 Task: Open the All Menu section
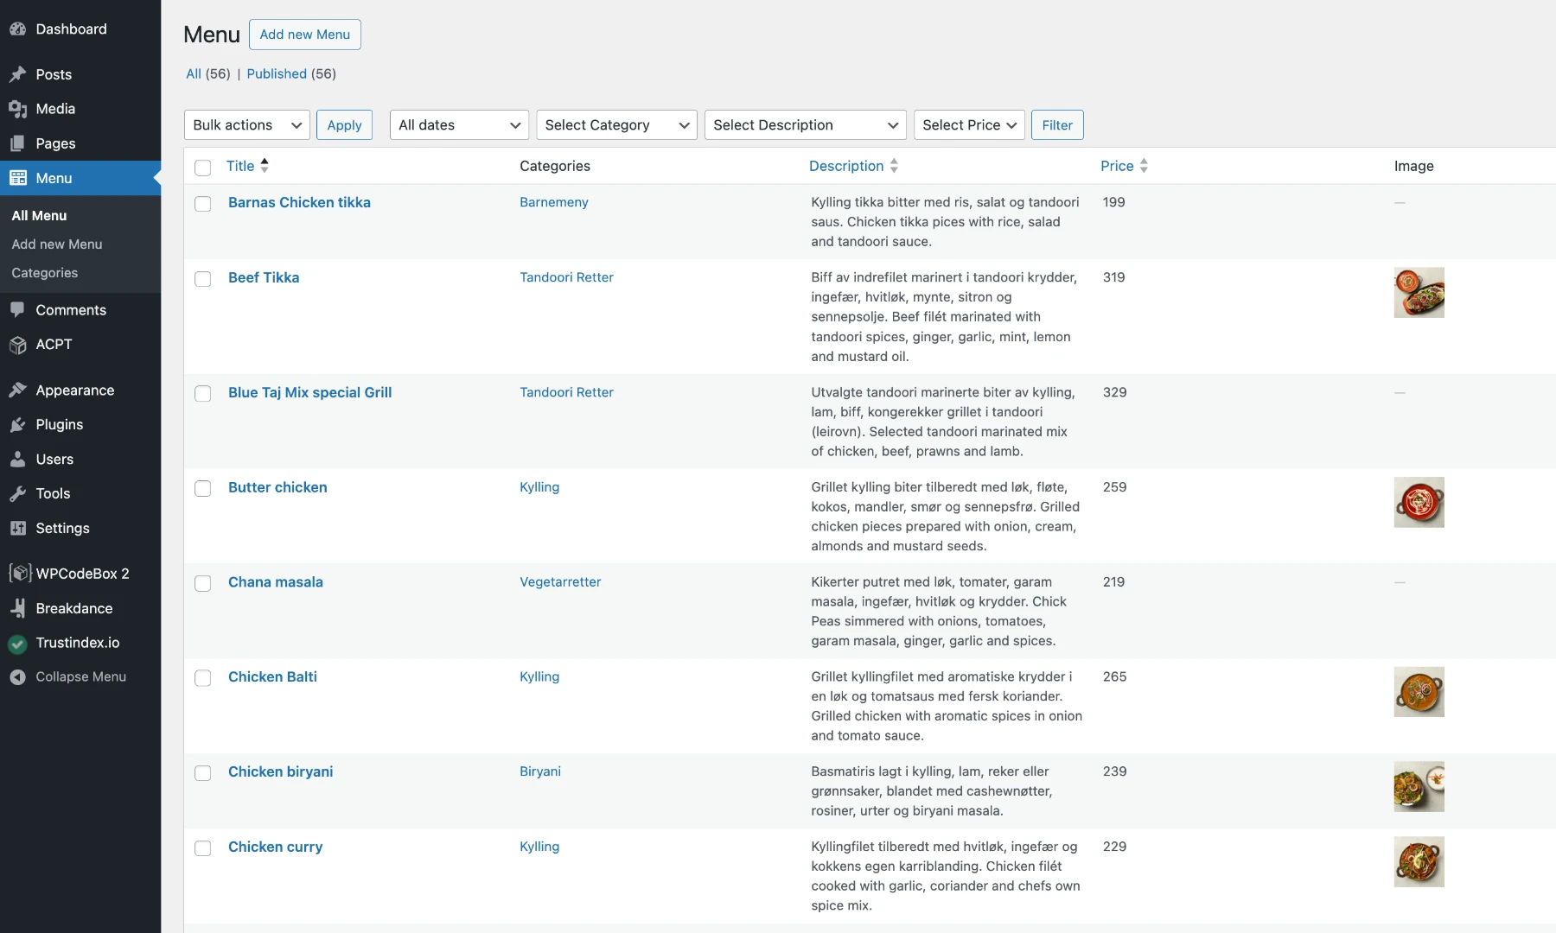38,215
